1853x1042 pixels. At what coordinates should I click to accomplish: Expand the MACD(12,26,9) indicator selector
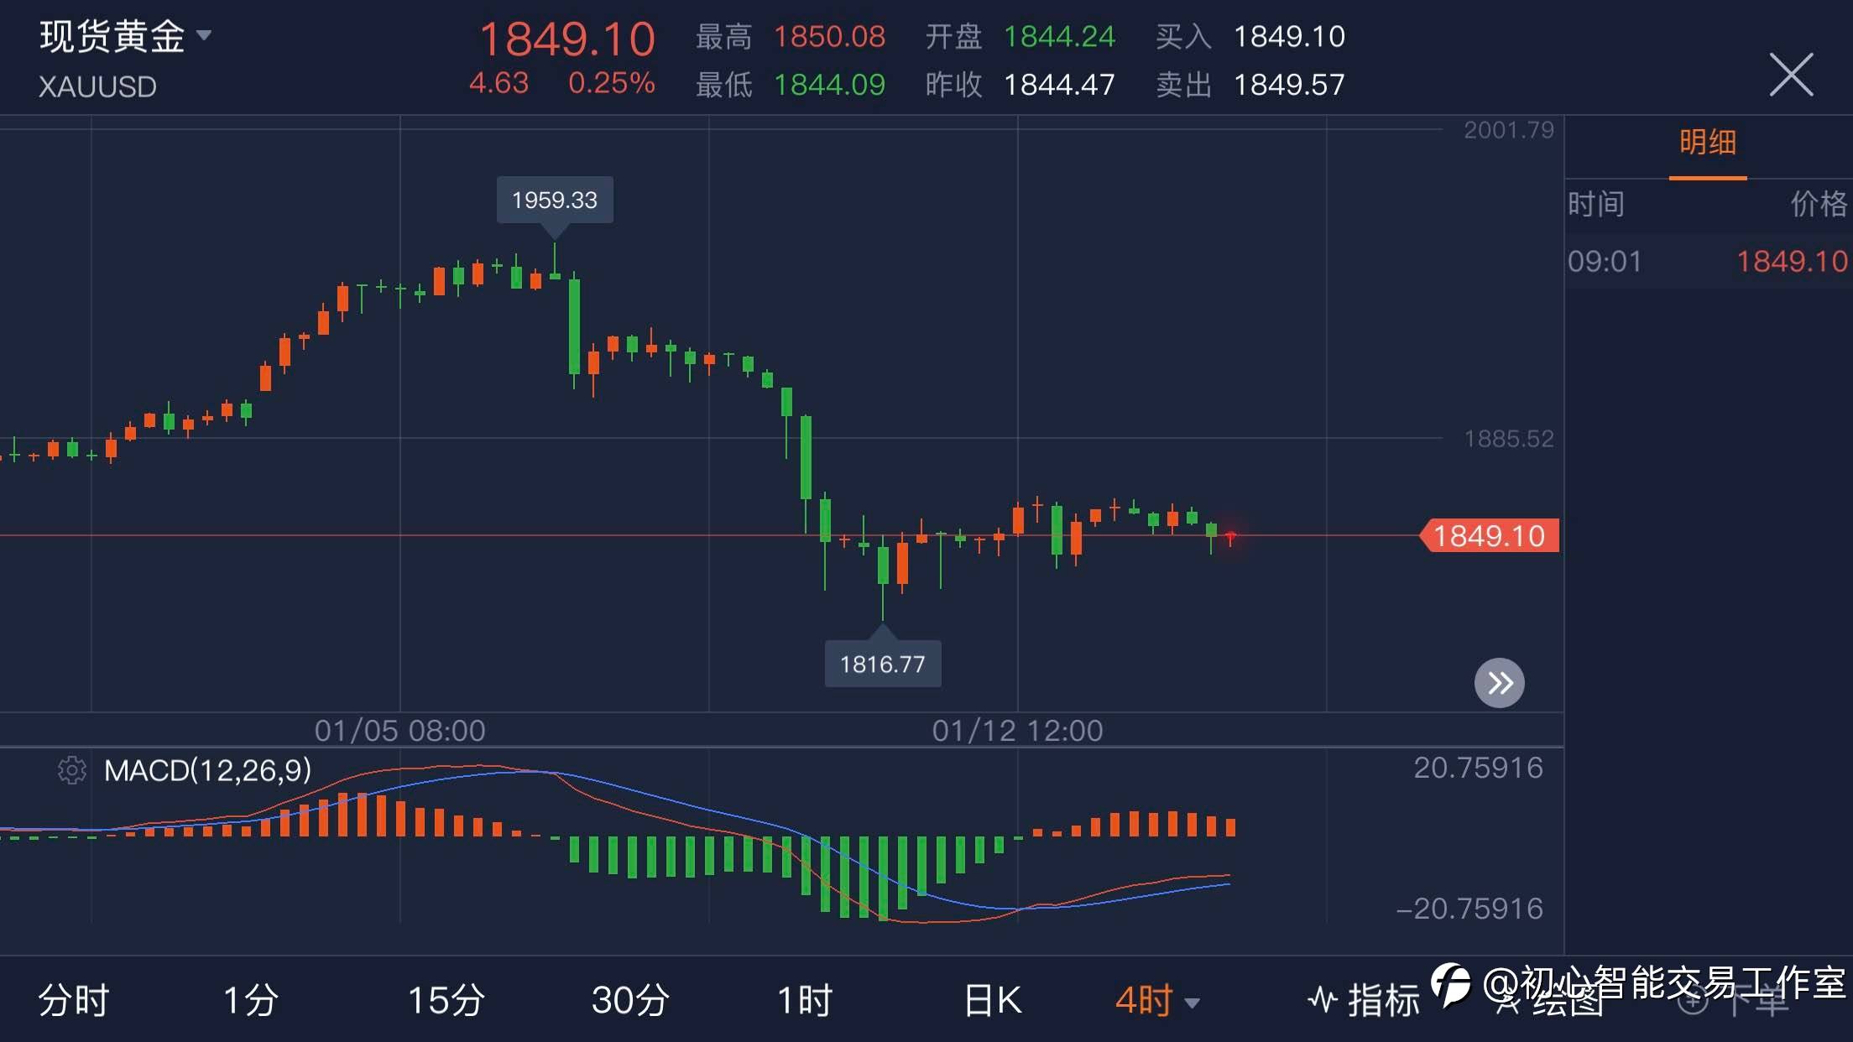click(x=207, y=770)
